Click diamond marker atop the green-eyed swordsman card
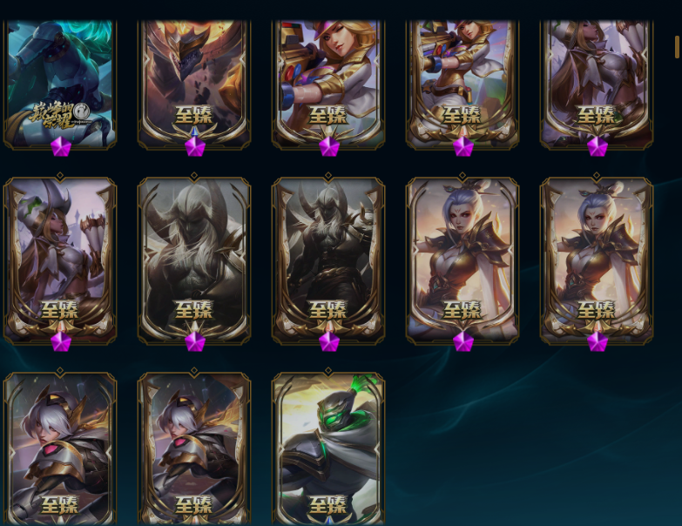This screenshot has height=526, width=682. coord(328,371)
